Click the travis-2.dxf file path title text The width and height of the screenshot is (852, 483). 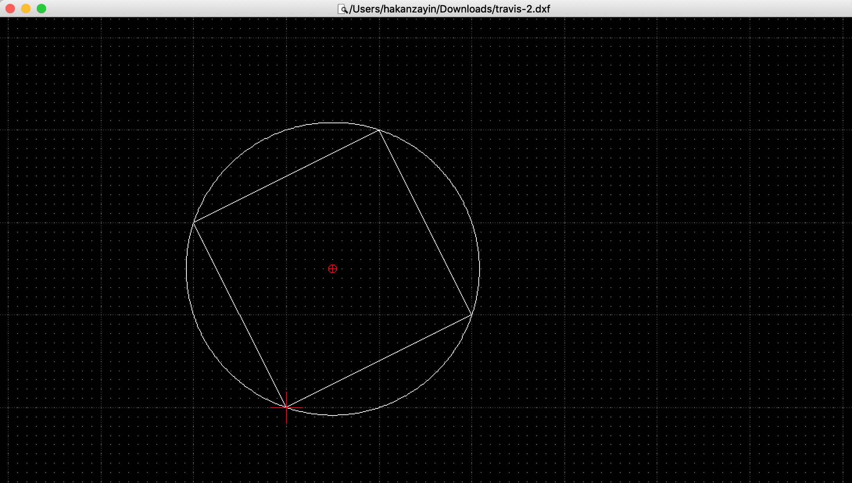click(x=449, y=9)
